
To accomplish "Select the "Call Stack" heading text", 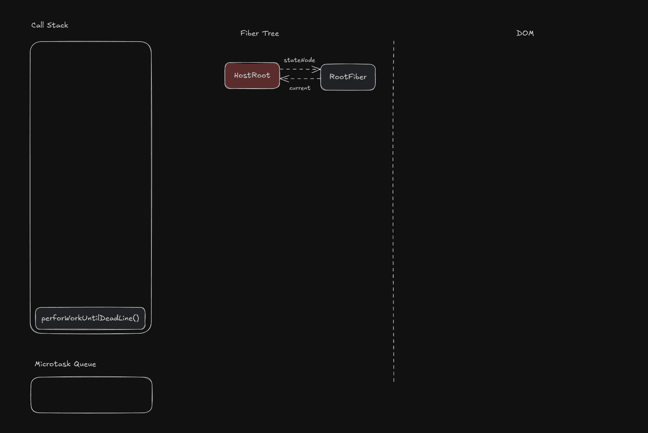I will coord(50,25).
